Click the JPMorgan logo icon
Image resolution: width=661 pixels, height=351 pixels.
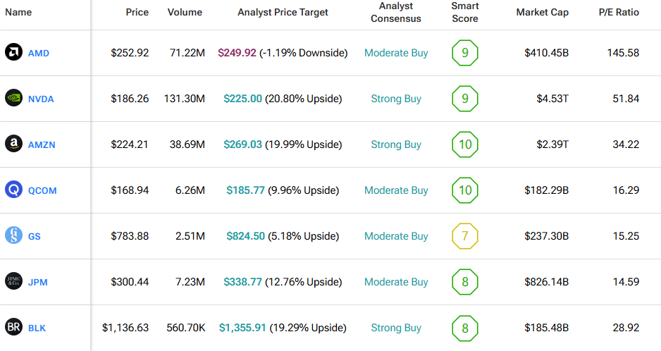click(x=13, y=282)
